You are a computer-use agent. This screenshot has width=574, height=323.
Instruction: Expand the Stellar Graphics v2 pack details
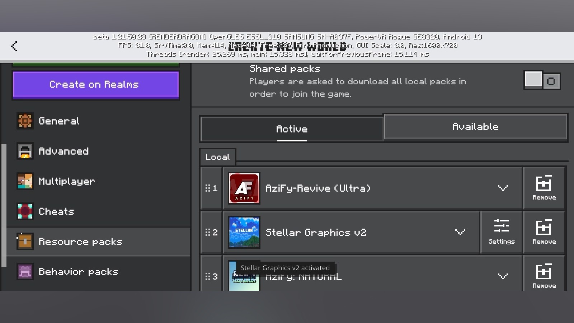(x=460, y=232)
